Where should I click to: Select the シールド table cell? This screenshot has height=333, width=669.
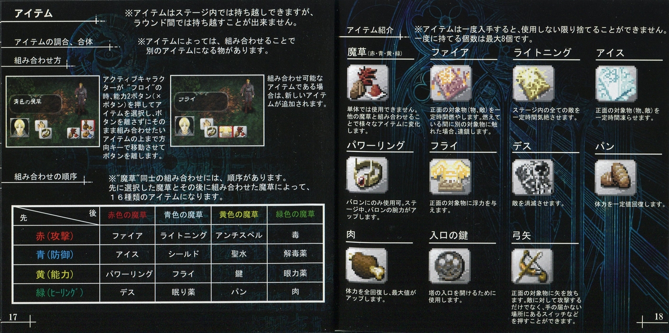pyautogui.click(x=183, y=255)
